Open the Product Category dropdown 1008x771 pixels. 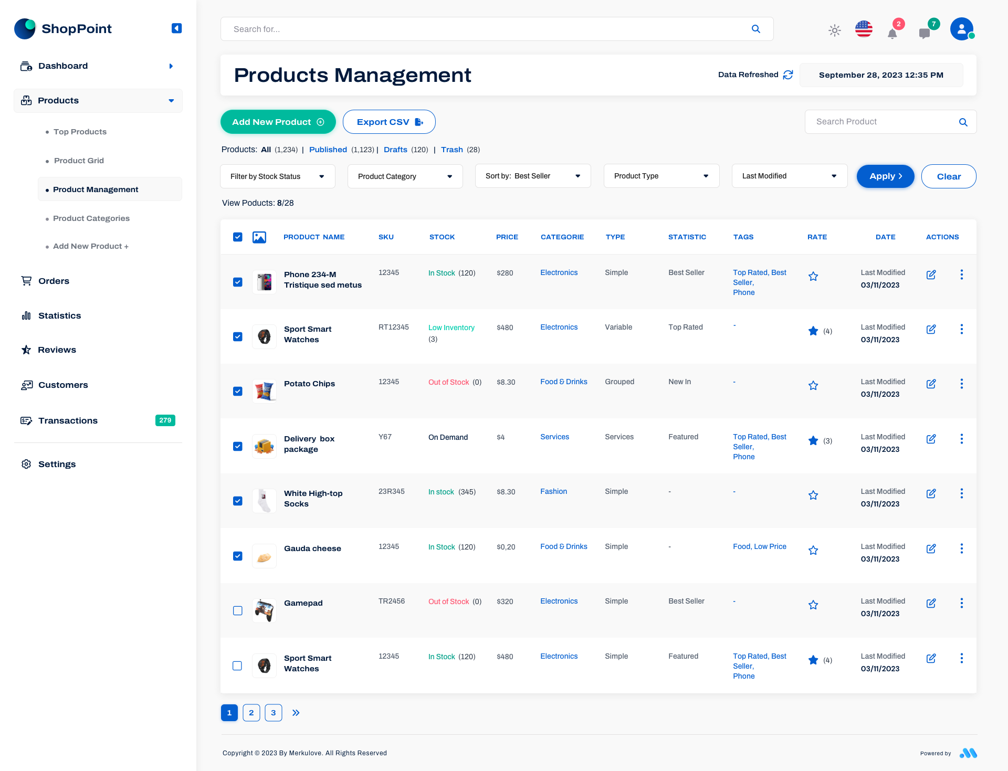click(405, 176)
